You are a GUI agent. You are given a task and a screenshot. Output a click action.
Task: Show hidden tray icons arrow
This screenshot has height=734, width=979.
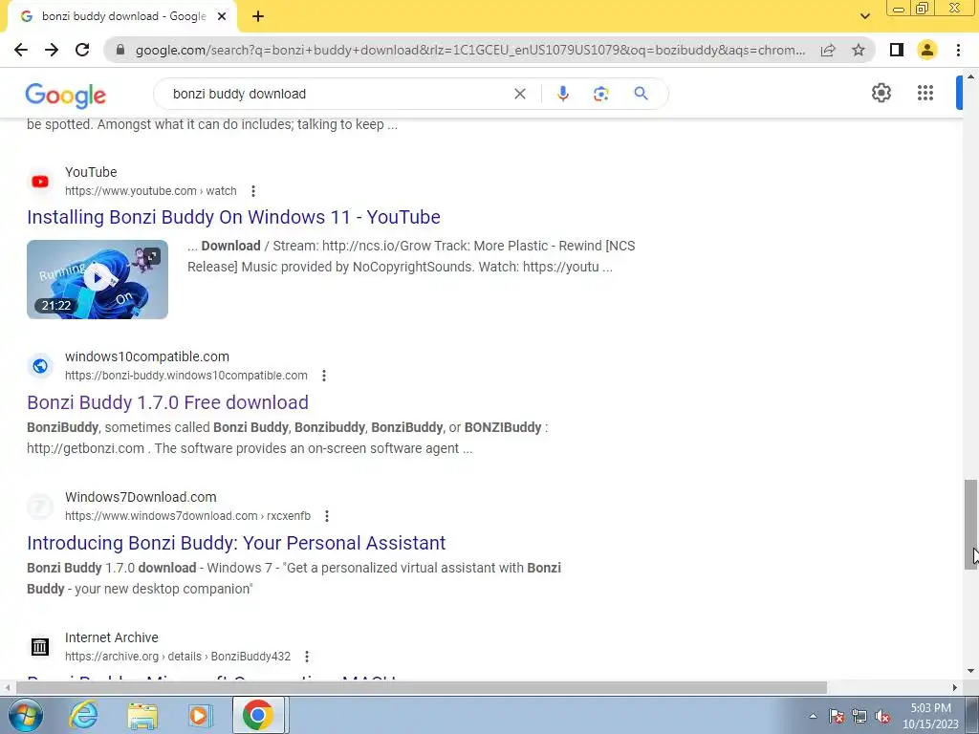pos(813,716)
